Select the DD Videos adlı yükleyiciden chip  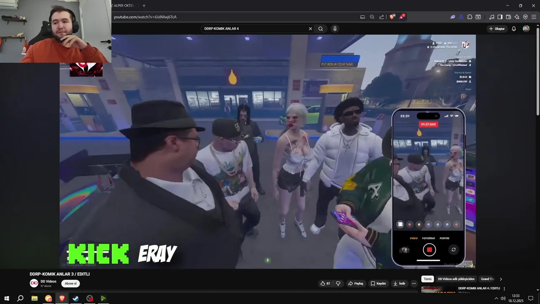pos(456,279)
